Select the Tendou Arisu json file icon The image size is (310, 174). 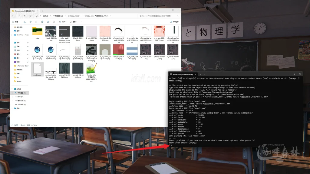(91, 68)
